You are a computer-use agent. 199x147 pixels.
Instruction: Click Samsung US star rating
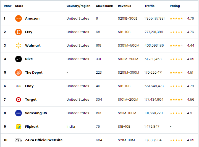176,113
